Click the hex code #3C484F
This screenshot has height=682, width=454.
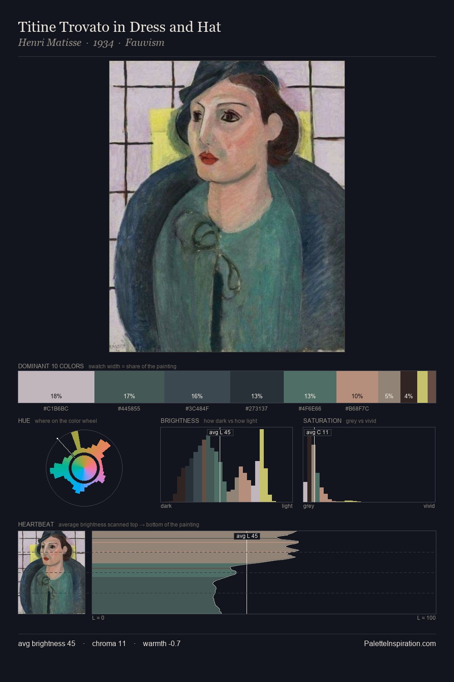pos(197,409)
